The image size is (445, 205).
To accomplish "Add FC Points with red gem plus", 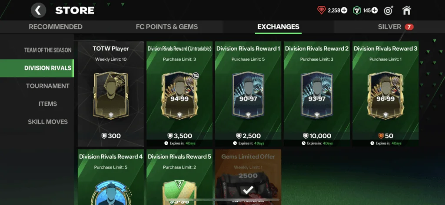I will [344, 10].
